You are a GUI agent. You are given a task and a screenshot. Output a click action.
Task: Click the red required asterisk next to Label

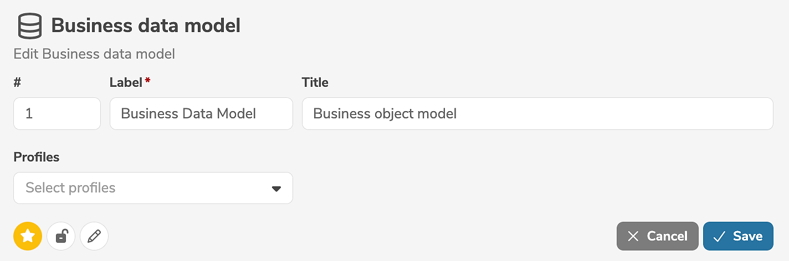coord(147,81)
